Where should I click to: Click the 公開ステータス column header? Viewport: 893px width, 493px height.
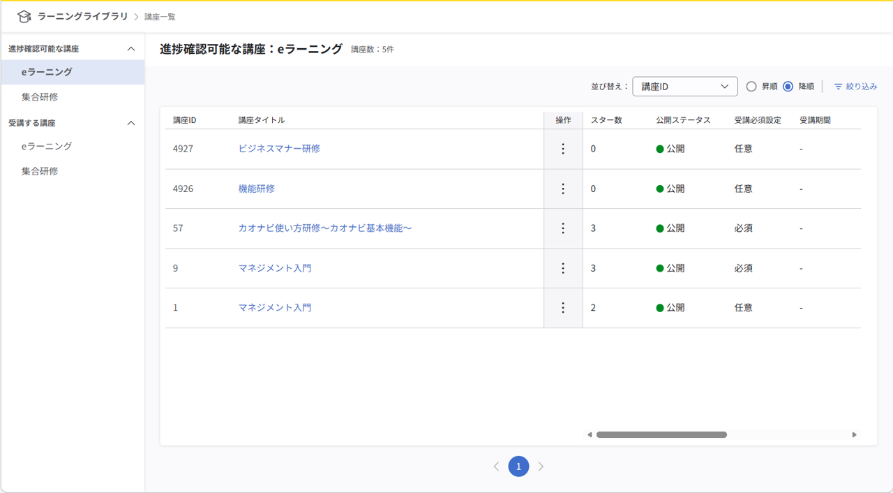(x=683, y=120)
